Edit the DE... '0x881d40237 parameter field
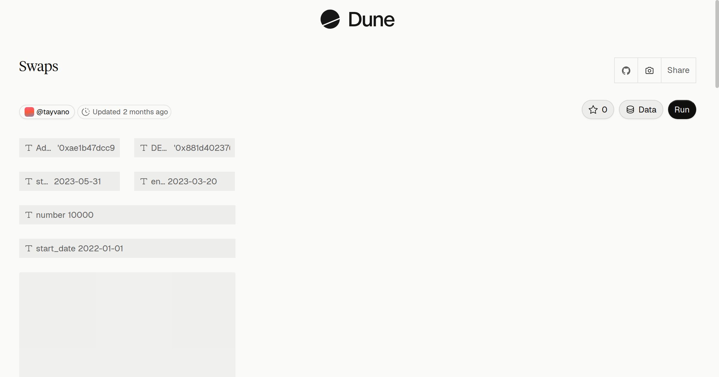The image size is (719, 377). 185,148
